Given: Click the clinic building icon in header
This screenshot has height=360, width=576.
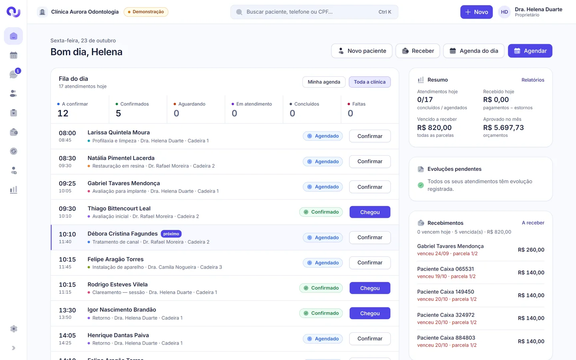Looking at the screenshot, I should click(42, 12).
